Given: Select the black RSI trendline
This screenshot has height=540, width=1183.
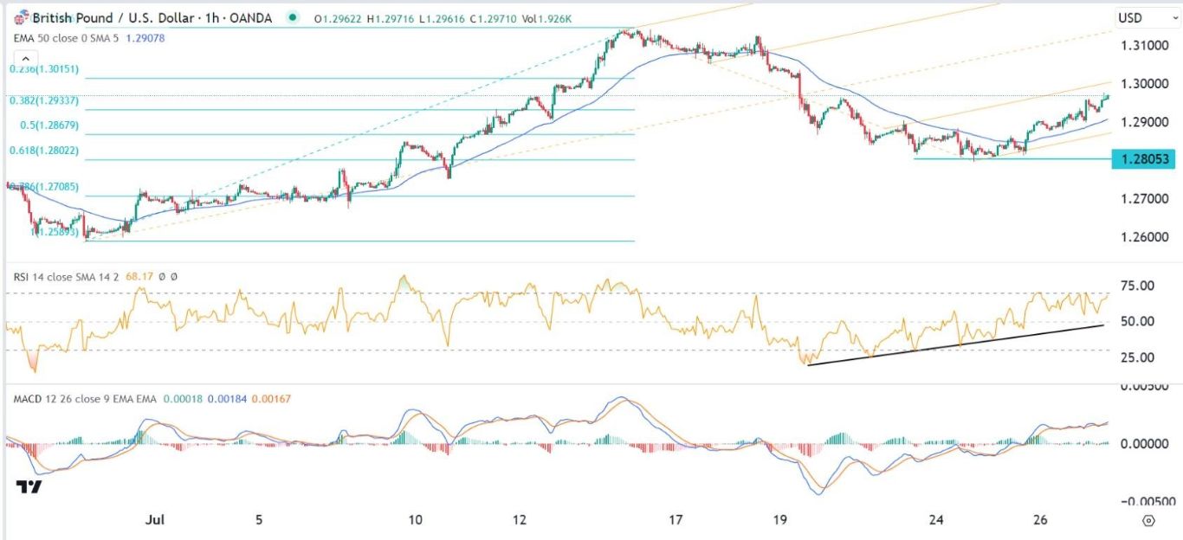Looking at the screenshot, I should pyautogui.click(x=956, y=345).
